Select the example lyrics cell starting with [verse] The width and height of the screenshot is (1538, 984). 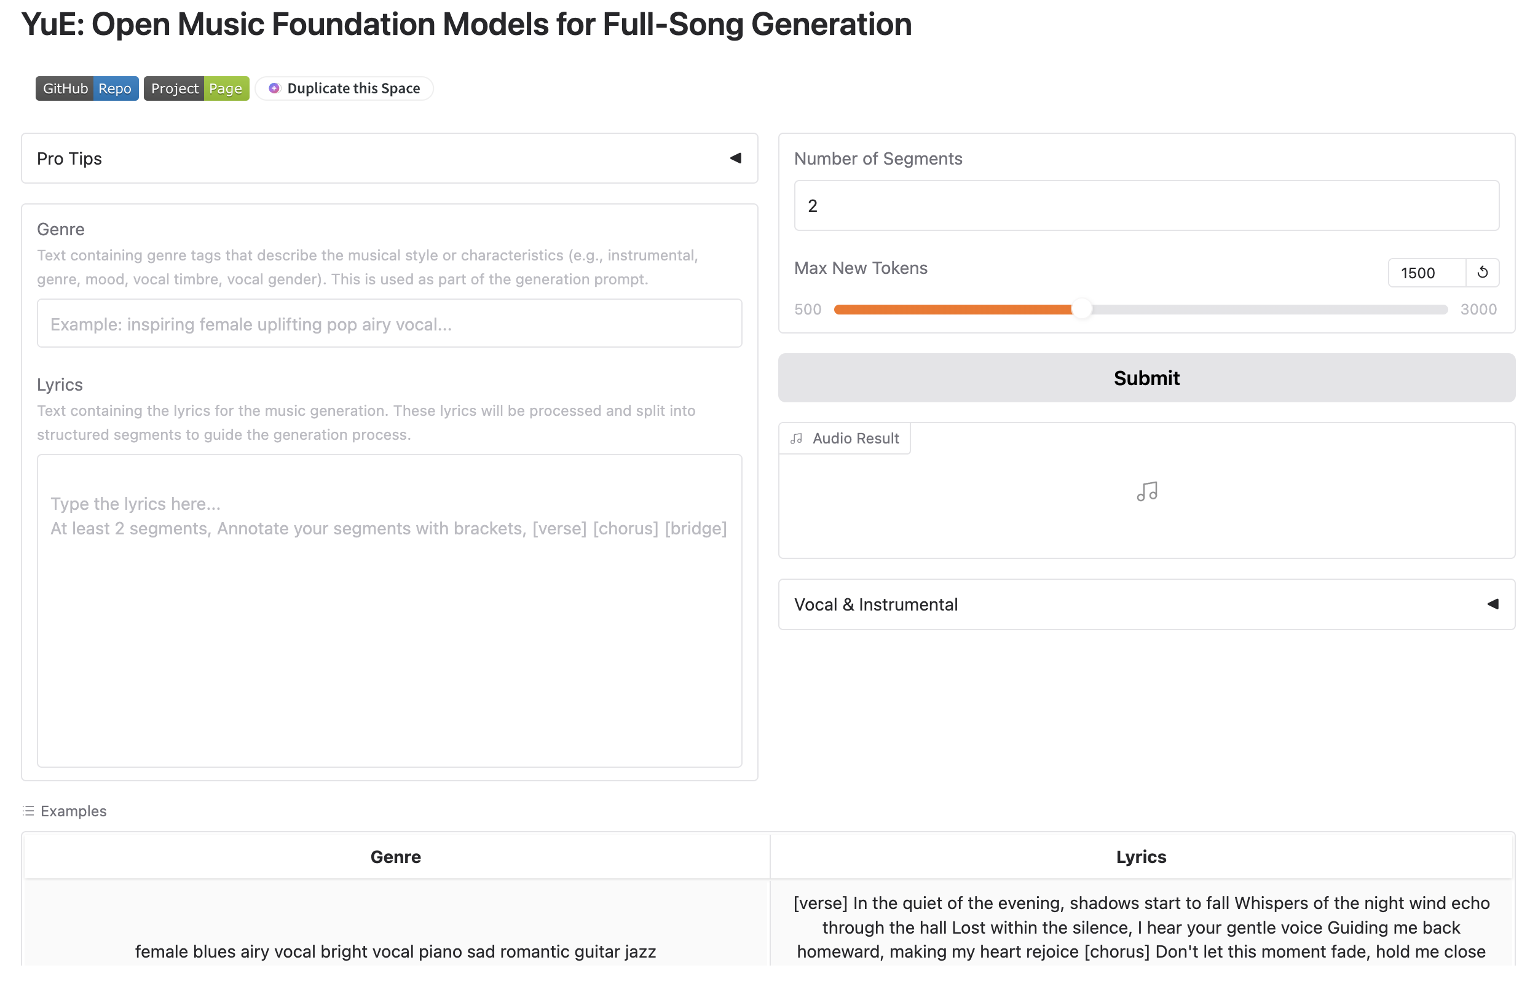point(1141,927)
